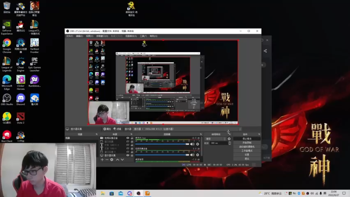The image size is (350, 197).
Task: Toggle visibility of text (GDI+) 2 source
Action: coord(128,145)
